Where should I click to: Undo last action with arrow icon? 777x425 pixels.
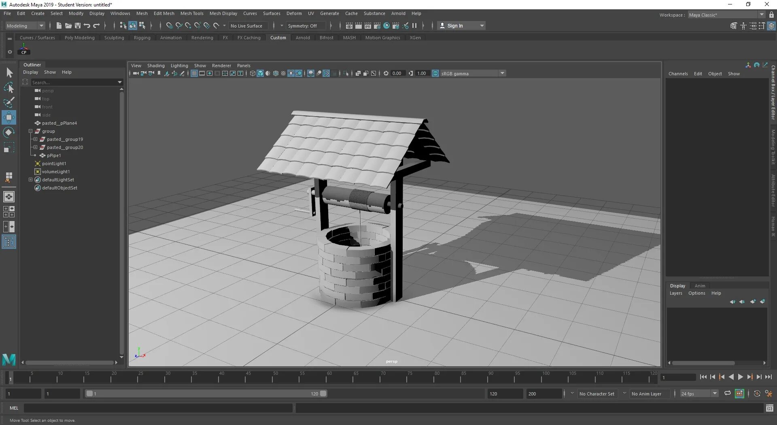87,25
